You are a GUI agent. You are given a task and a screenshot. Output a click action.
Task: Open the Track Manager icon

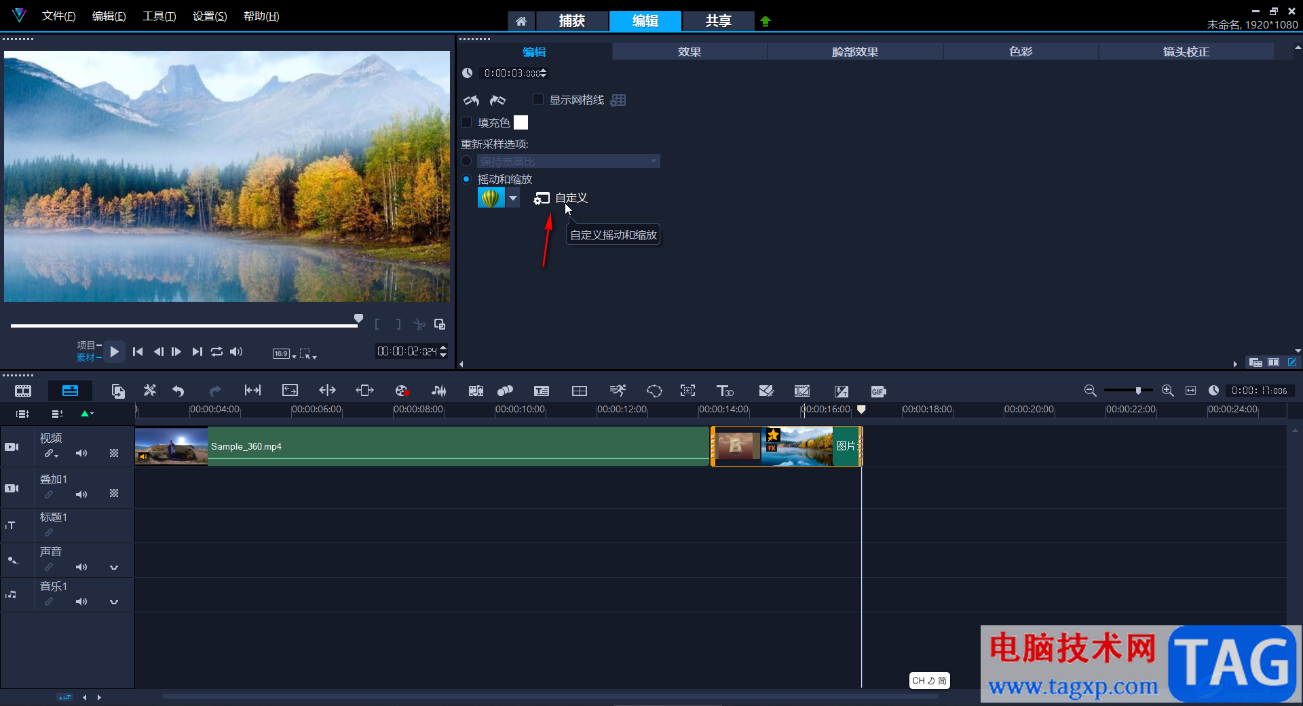[58, 414]
